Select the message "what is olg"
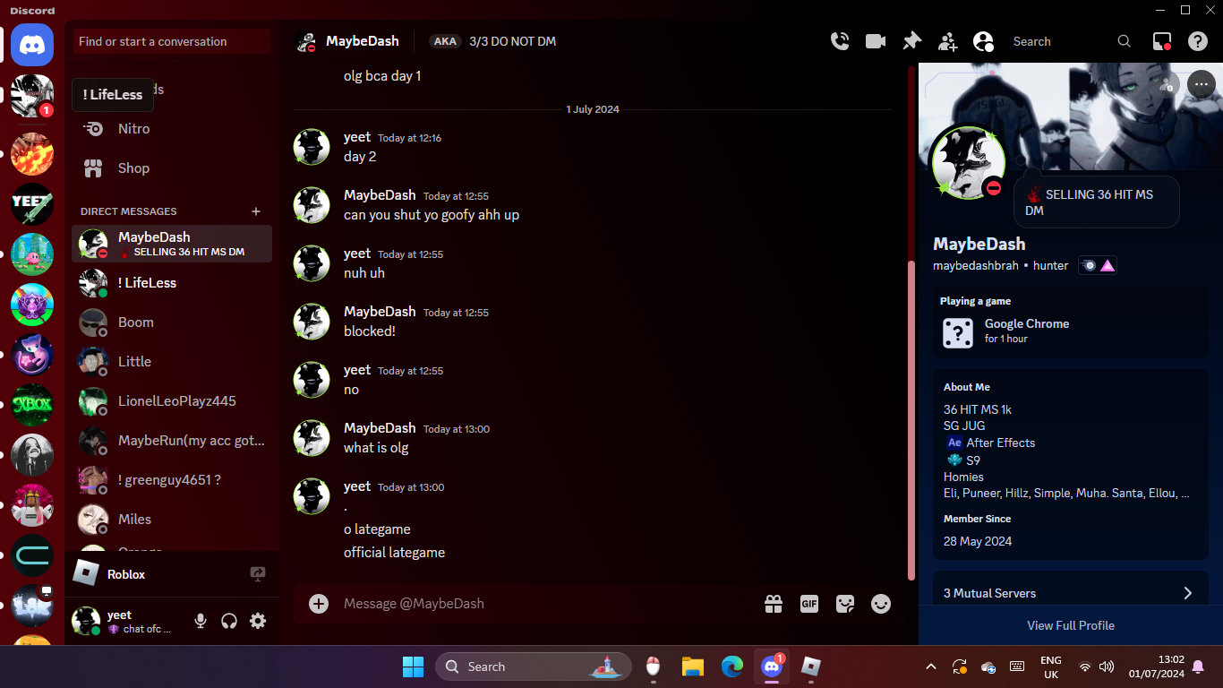Viewport: 1223px width, 688px height. [376, 448]
